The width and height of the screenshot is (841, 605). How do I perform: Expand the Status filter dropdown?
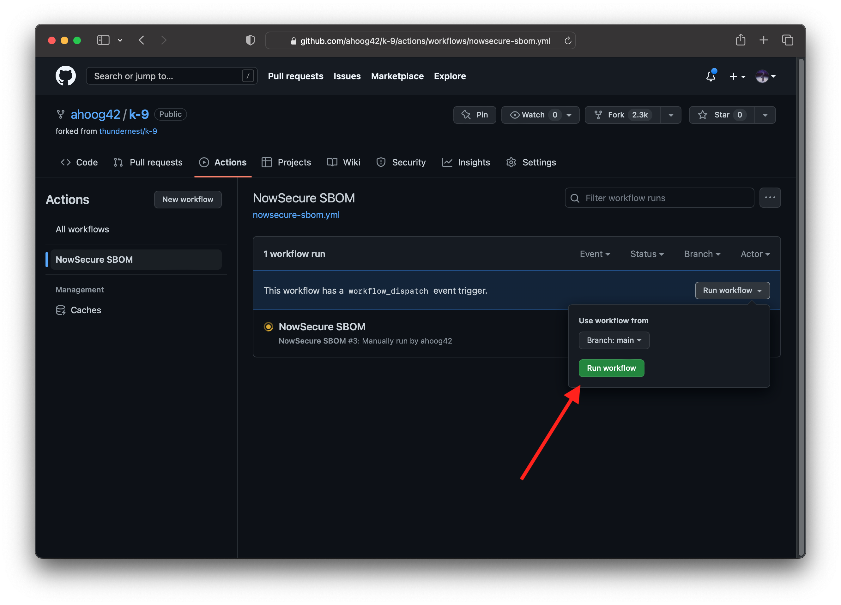[x=647, y=254]
